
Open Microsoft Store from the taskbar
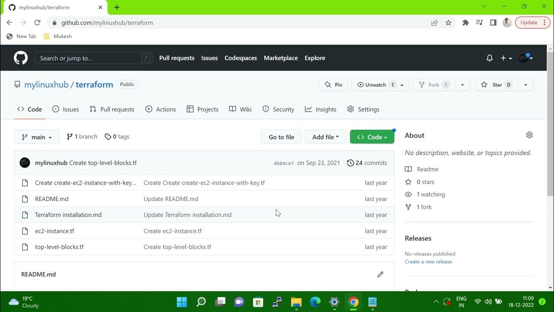(258, 302)
